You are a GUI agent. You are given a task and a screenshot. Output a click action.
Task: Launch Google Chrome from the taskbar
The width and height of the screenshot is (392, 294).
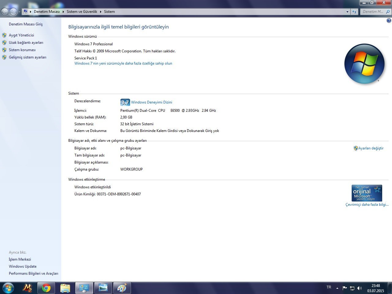[46, 288]
